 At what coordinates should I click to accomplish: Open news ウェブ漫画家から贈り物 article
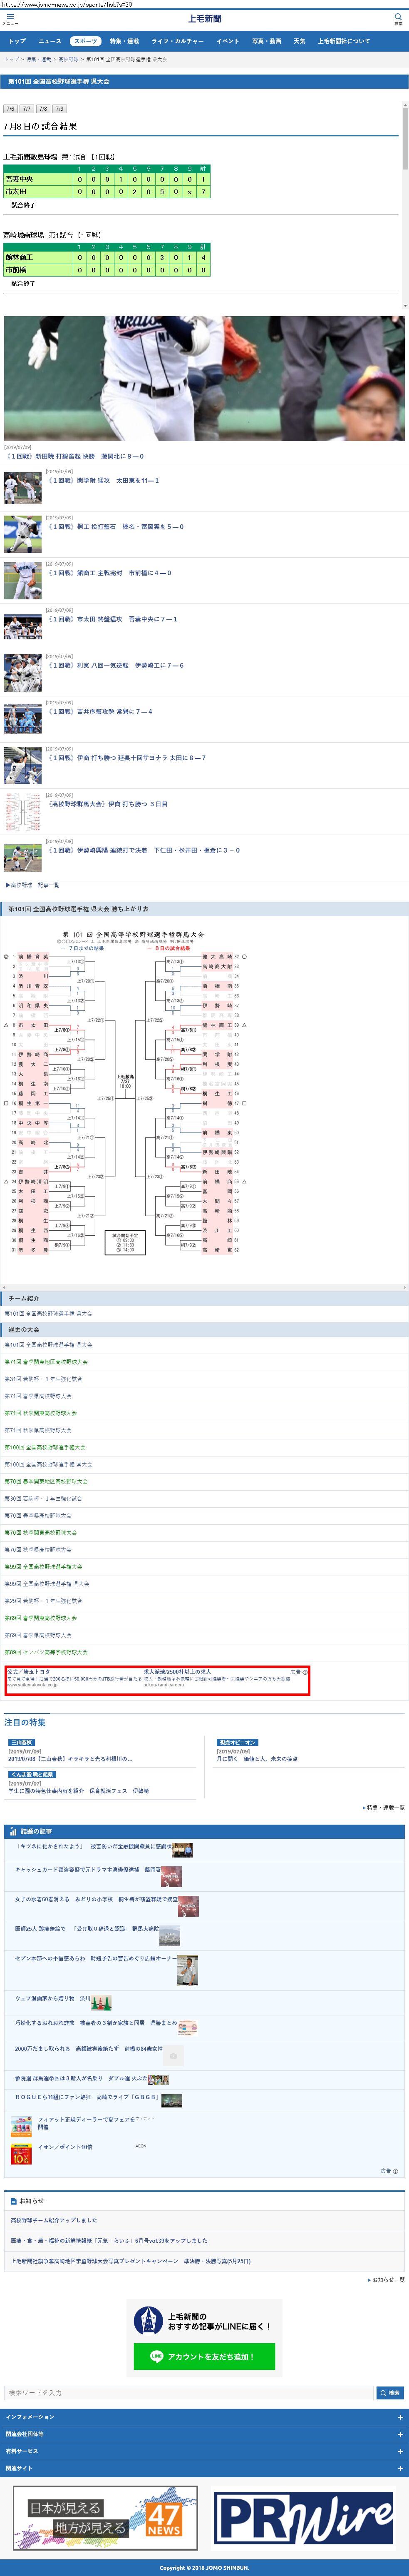[x=53, y=1998]
